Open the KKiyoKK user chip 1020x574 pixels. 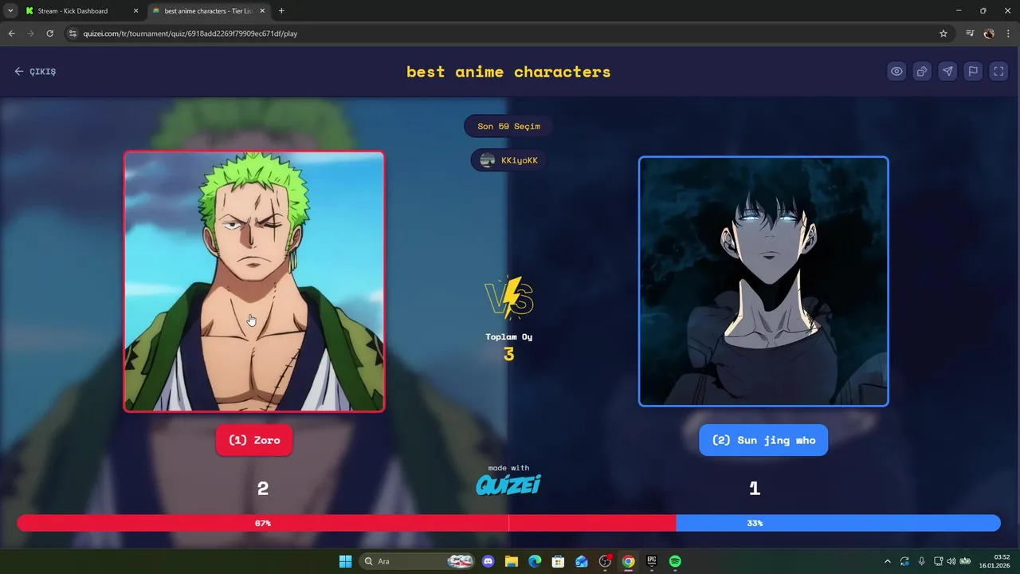pyautogui.click(x=508, y=160)
